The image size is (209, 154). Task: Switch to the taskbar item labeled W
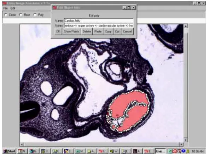point(115,151)
